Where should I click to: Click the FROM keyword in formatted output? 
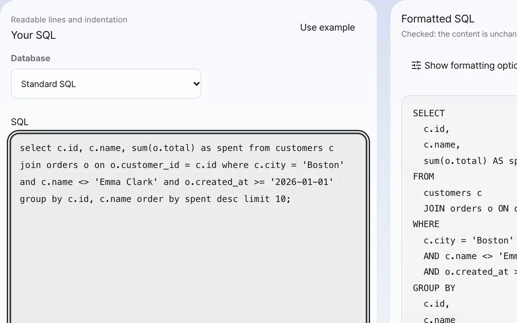tap(424, 177)
